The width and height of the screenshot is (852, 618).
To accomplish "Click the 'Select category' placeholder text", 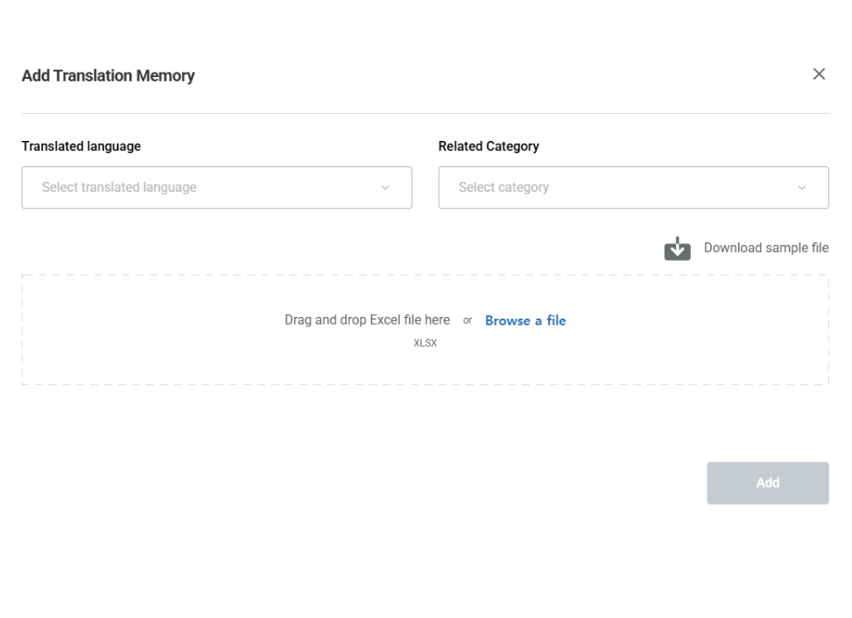I will [503, 187].
